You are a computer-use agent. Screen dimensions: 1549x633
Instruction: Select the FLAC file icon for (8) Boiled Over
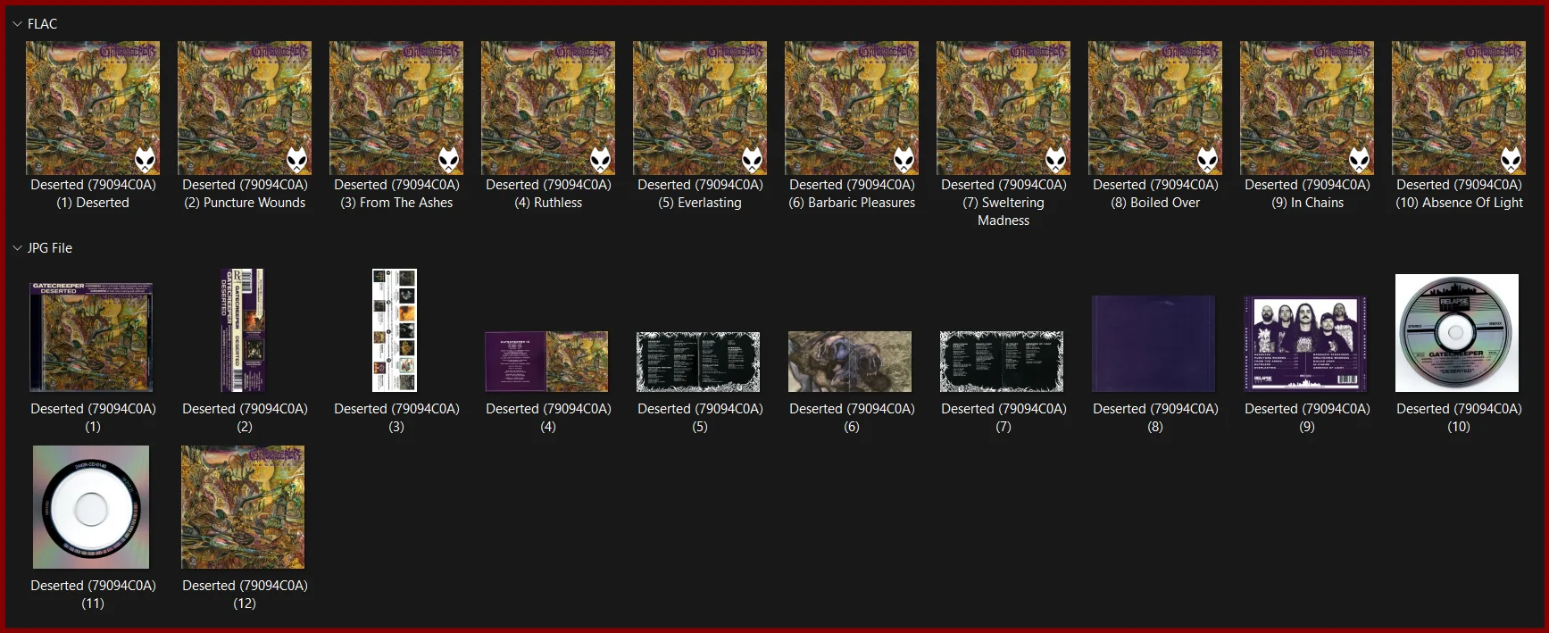(1155, 107)
